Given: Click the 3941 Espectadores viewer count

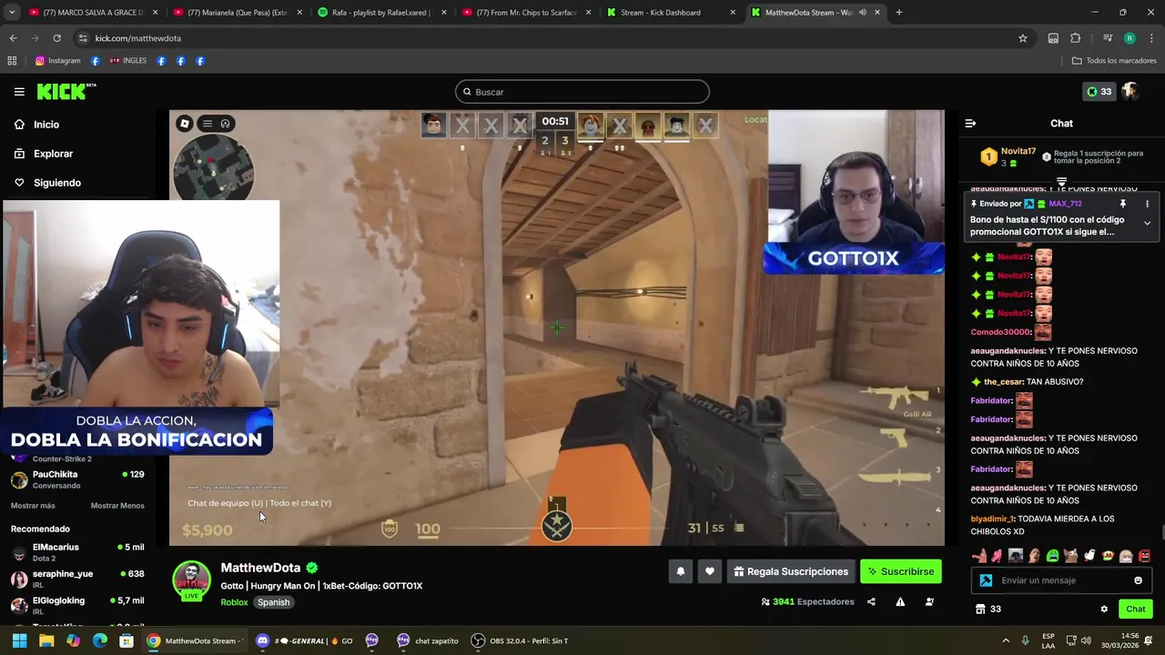Looking at the screenshot, I should (x=807, y=601).
